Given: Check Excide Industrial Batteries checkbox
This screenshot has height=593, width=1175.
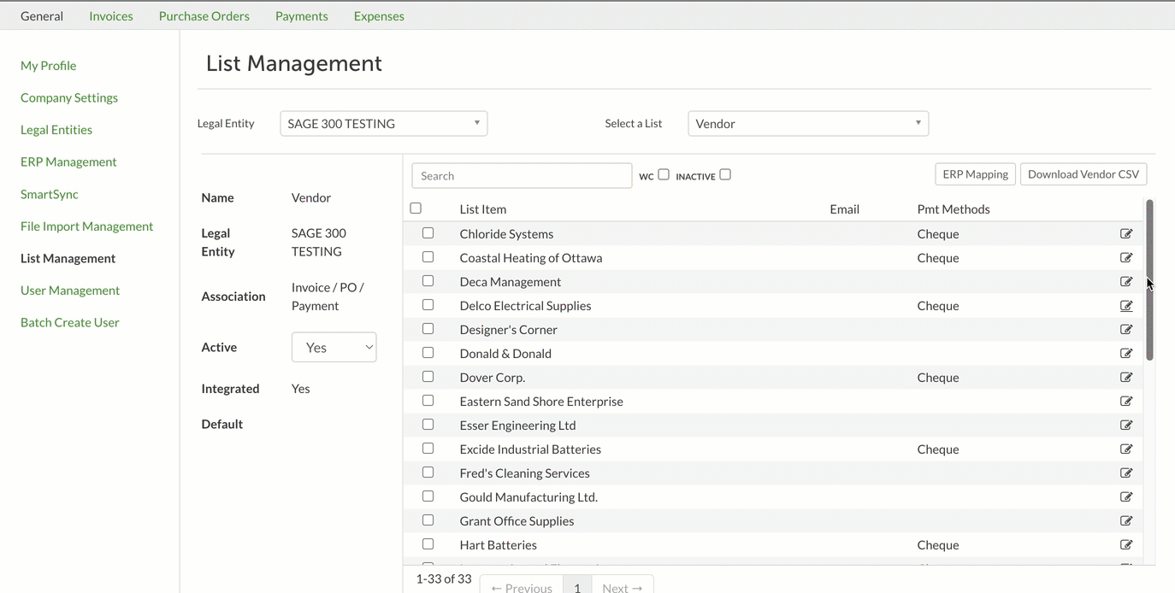Looking at the screenshot, I should [428, 448].
